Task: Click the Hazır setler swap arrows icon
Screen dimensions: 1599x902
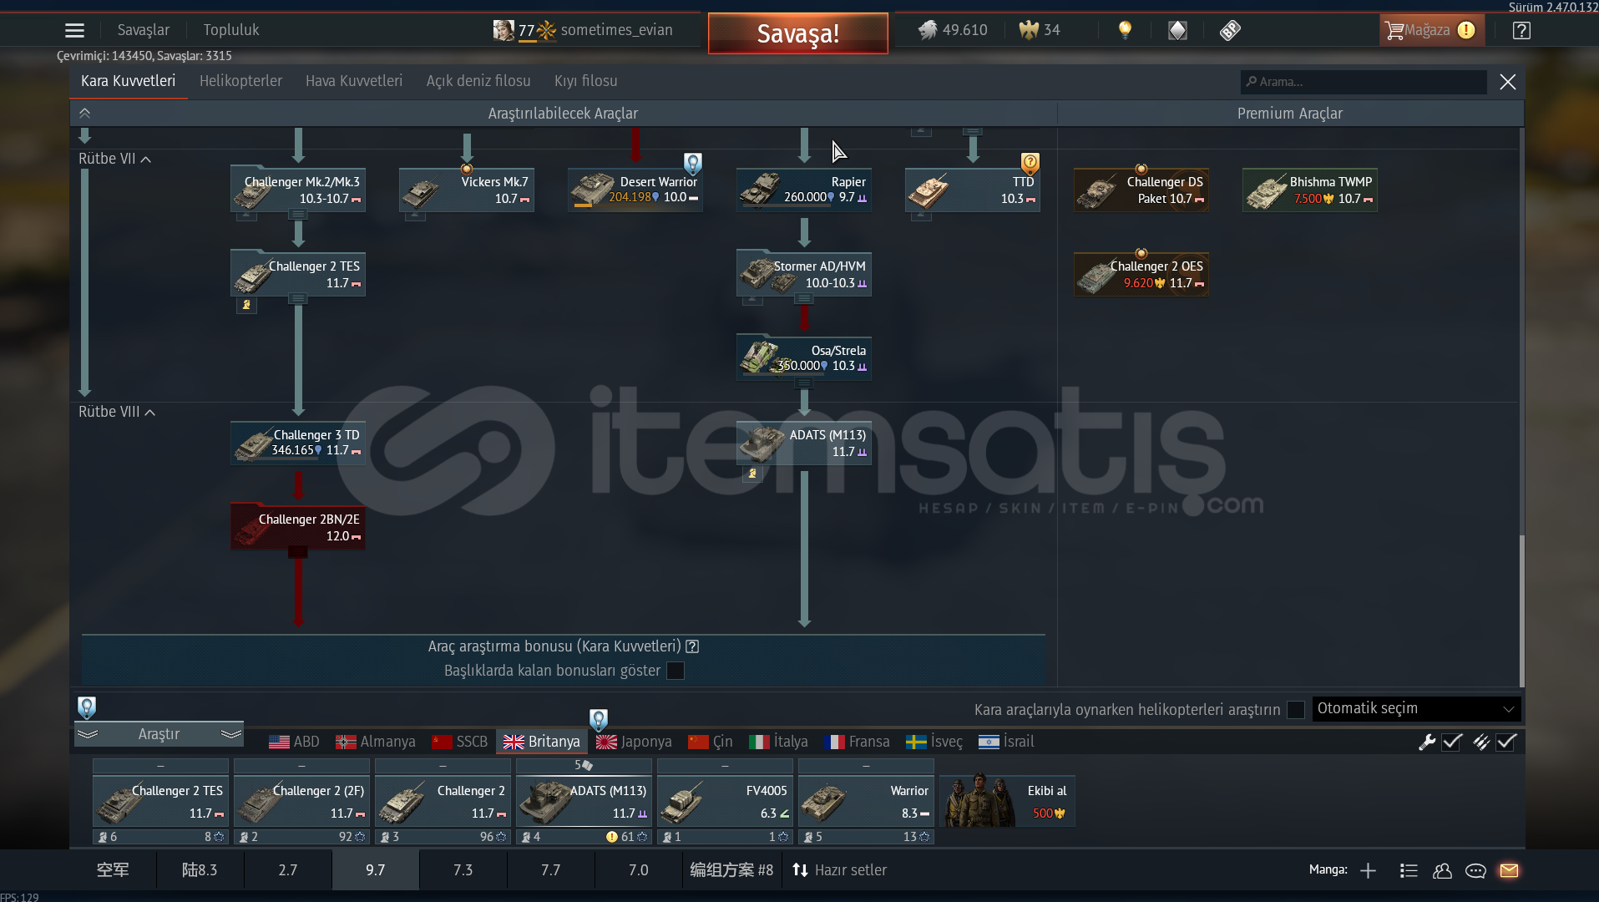Action: coord(800,870)
